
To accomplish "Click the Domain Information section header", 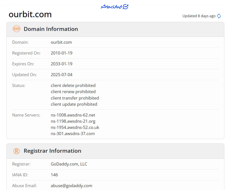I will pyautogui.click(x=51, y=29).
